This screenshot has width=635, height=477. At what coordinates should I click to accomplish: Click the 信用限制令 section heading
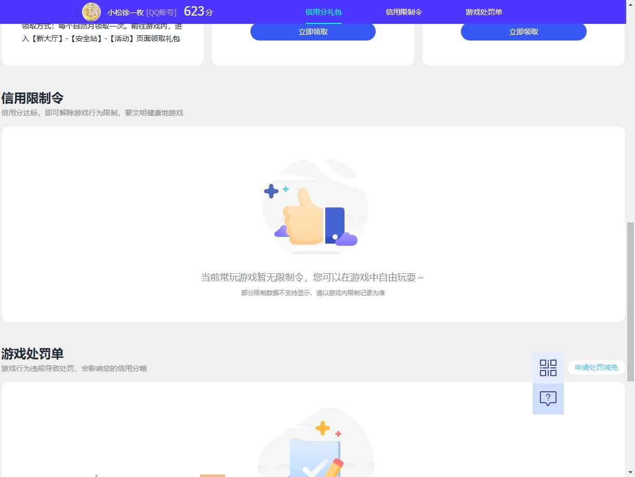pos(32,98)
